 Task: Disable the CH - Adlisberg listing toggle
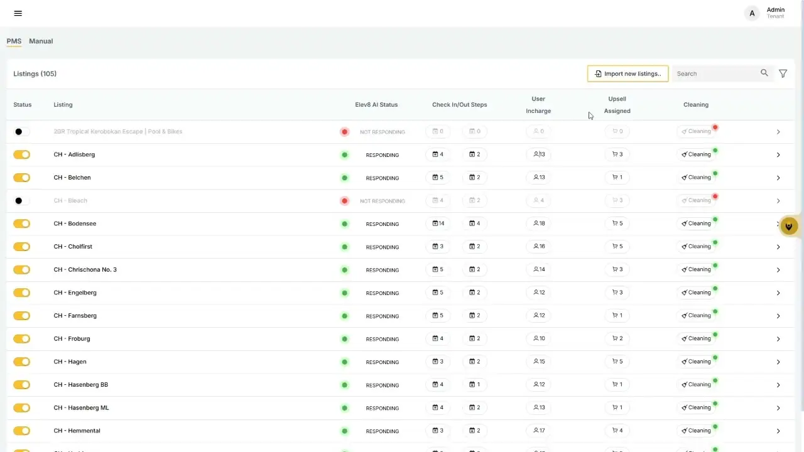coord(21,154)
